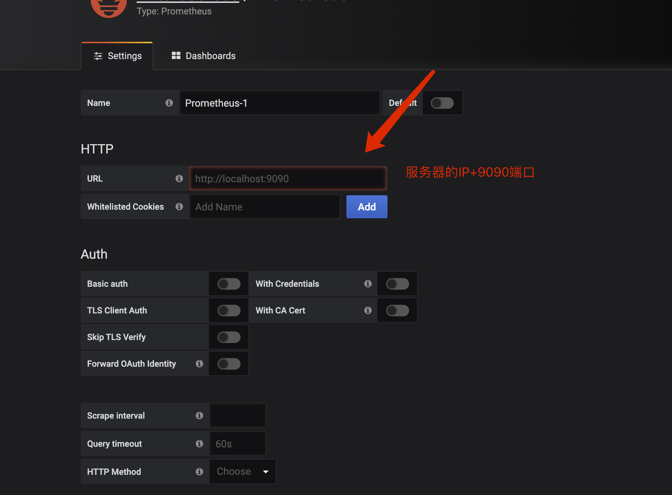The image size is (672, 495).
Task: Click the Add cookie button
Action: (367, 207)
